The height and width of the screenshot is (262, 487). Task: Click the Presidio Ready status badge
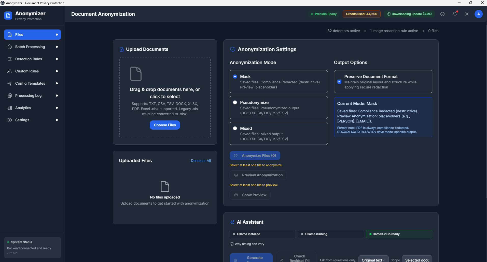[324, 14]
